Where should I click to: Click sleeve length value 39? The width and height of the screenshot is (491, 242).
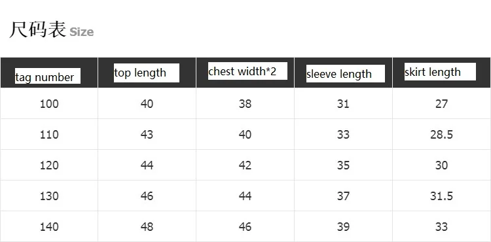[x=343, y=227]
